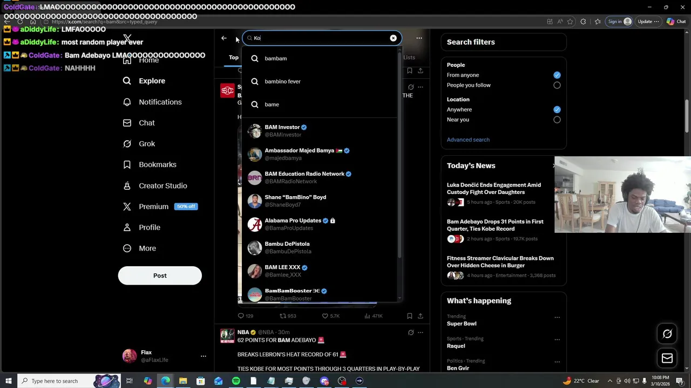
Task: Click browser Sign in button
Action: click(619, 22)
